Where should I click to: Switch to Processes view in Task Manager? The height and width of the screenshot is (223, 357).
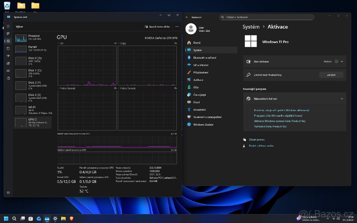click(x=8, y=34)
